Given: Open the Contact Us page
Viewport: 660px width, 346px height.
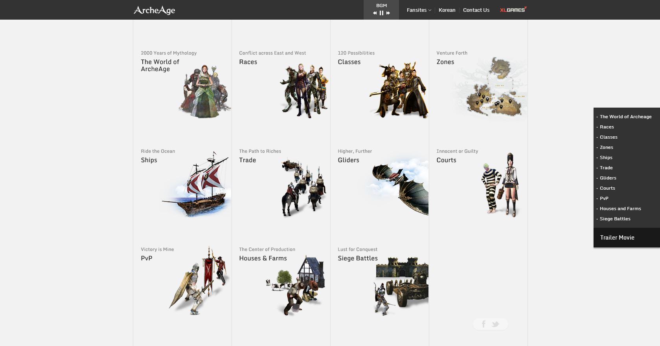Looking at the screenshot, I should (476, 10).
